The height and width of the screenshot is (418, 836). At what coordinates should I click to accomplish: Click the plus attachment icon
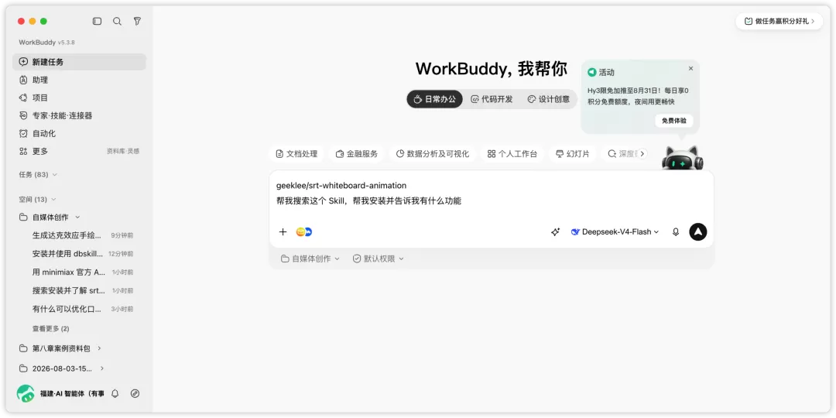pyautogui.click(x=283, y=232)
